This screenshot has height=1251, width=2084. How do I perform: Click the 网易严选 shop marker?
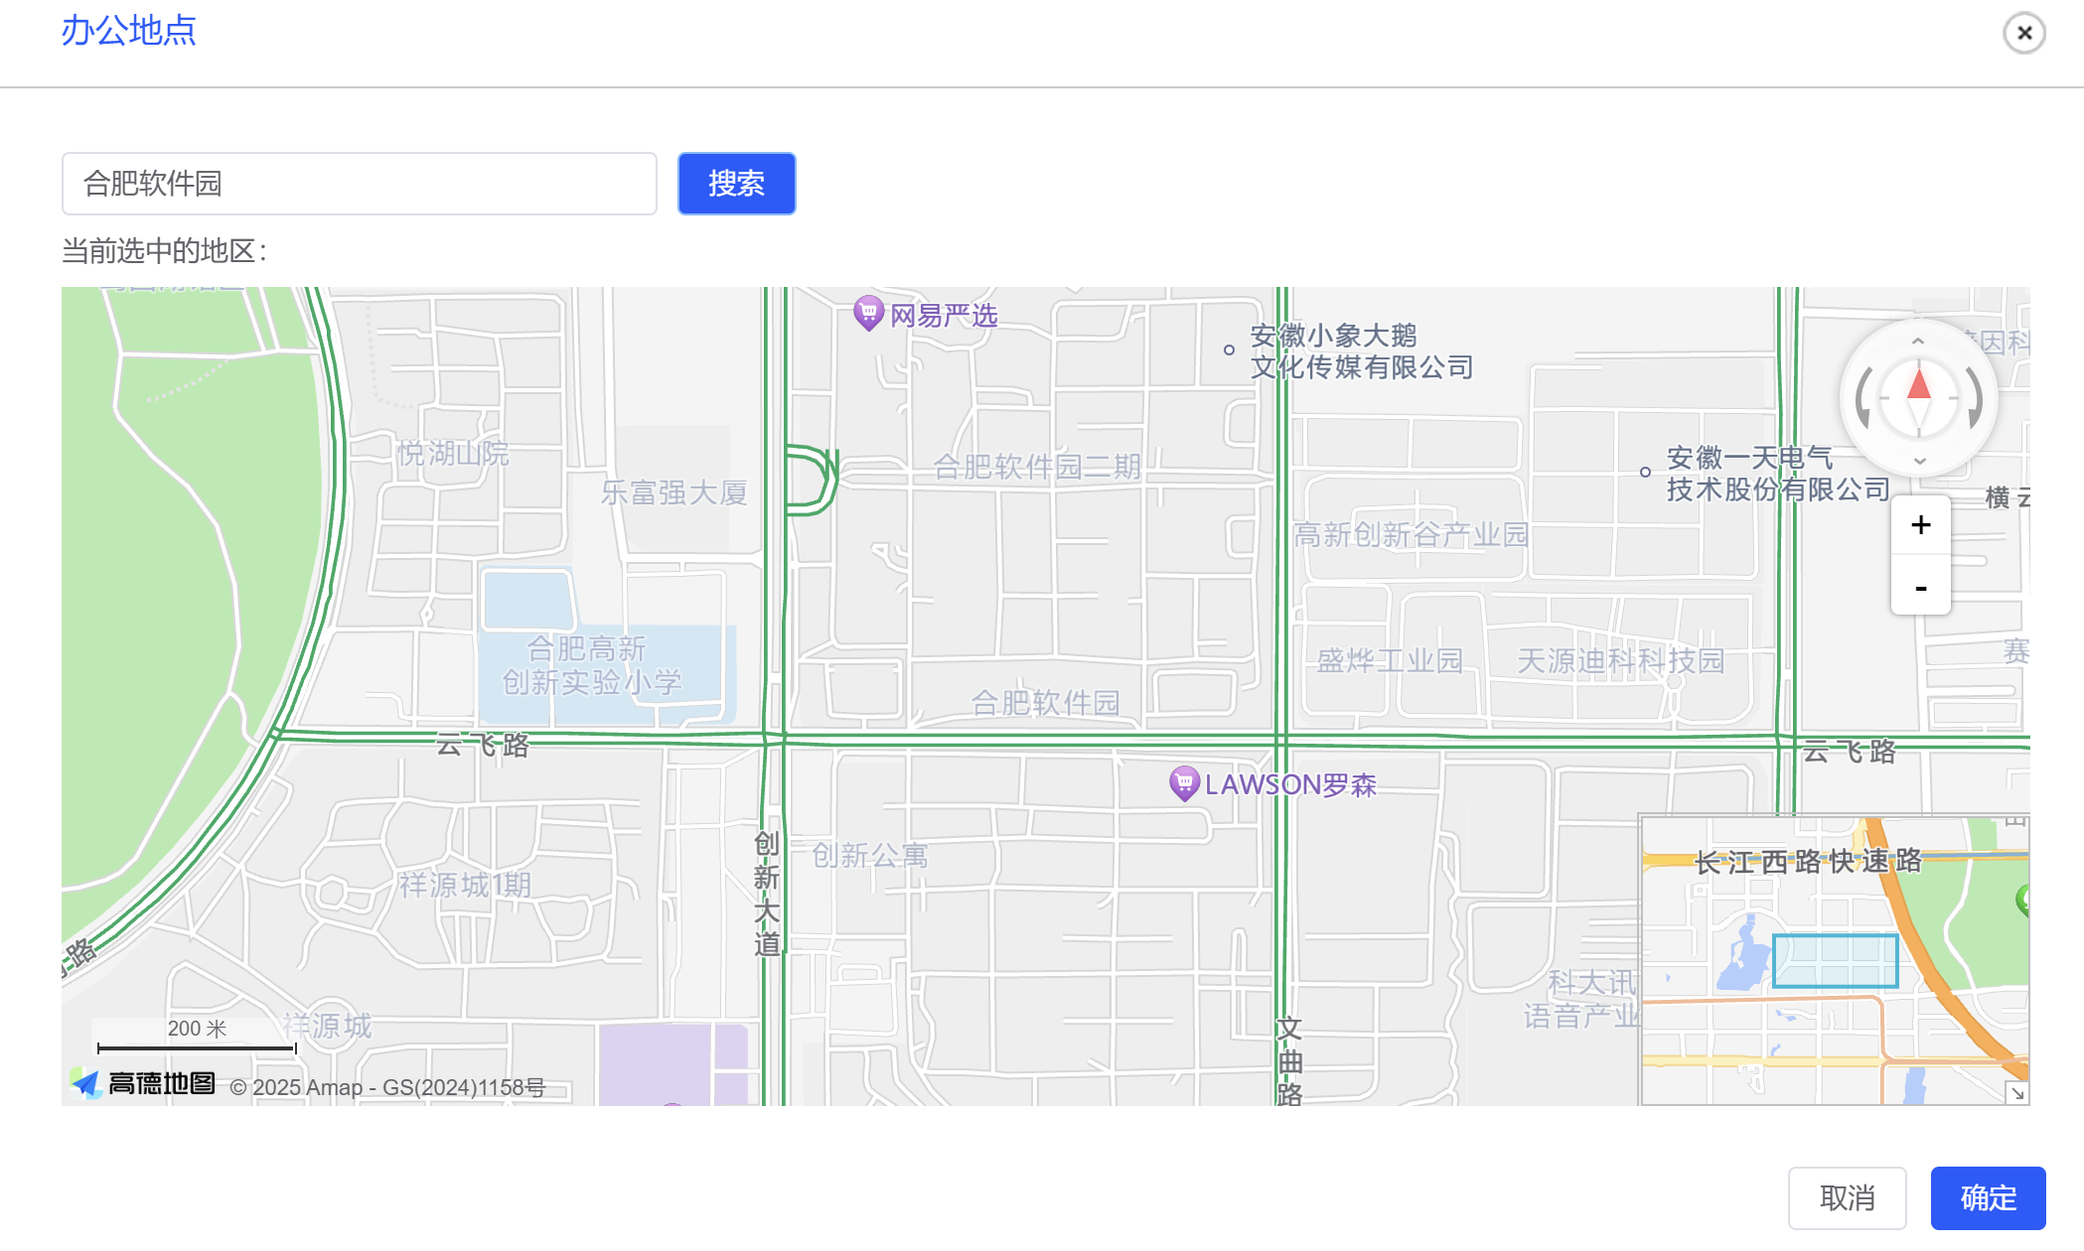(868, 314)
